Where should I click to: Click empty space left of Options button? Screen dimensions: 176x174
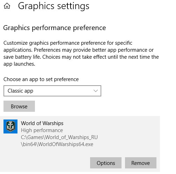tap(46, 163)
